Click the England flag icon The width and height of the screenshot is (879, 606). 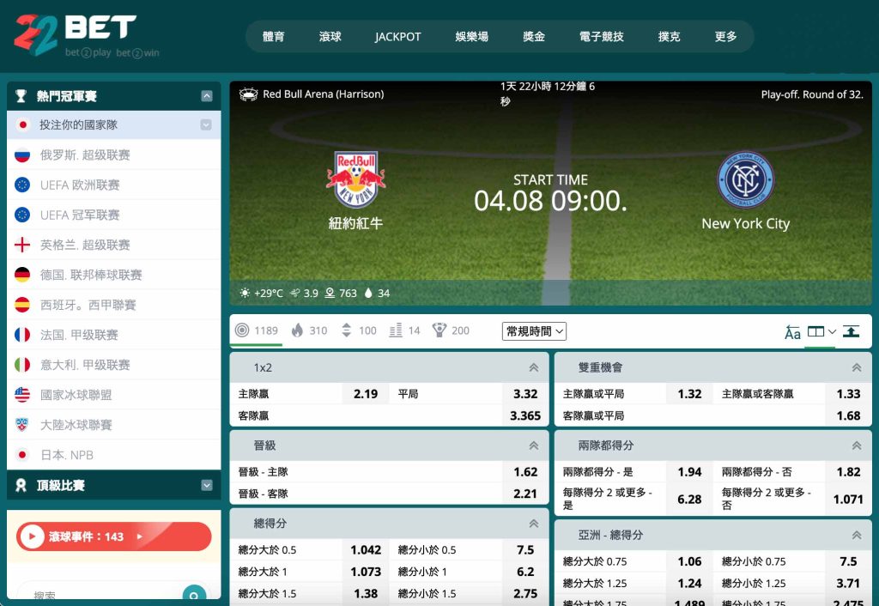[22, 245]
